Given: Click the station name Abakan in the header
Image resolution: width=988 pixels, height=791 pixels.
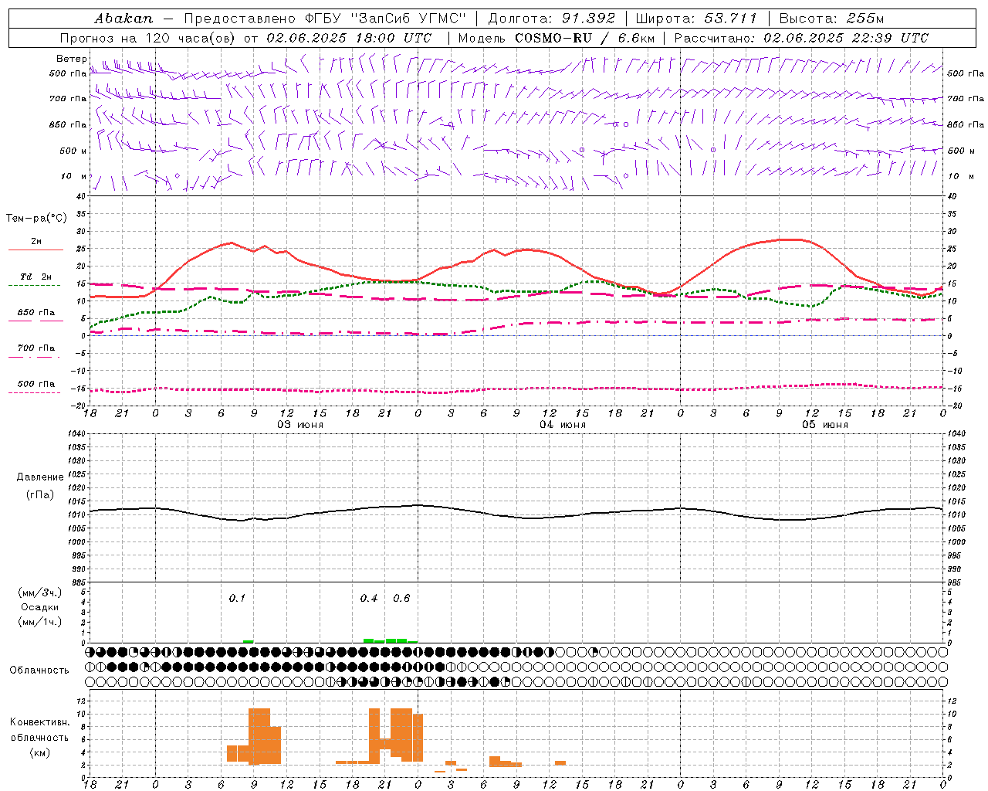Looking at the screenshot, I should point(124,18).
